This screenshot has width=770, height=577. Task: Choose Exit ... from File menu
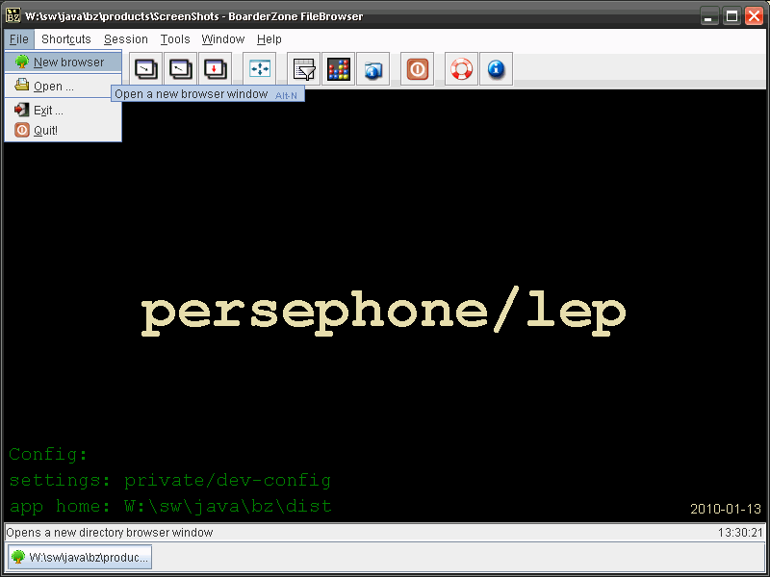(x=64, y=110)
